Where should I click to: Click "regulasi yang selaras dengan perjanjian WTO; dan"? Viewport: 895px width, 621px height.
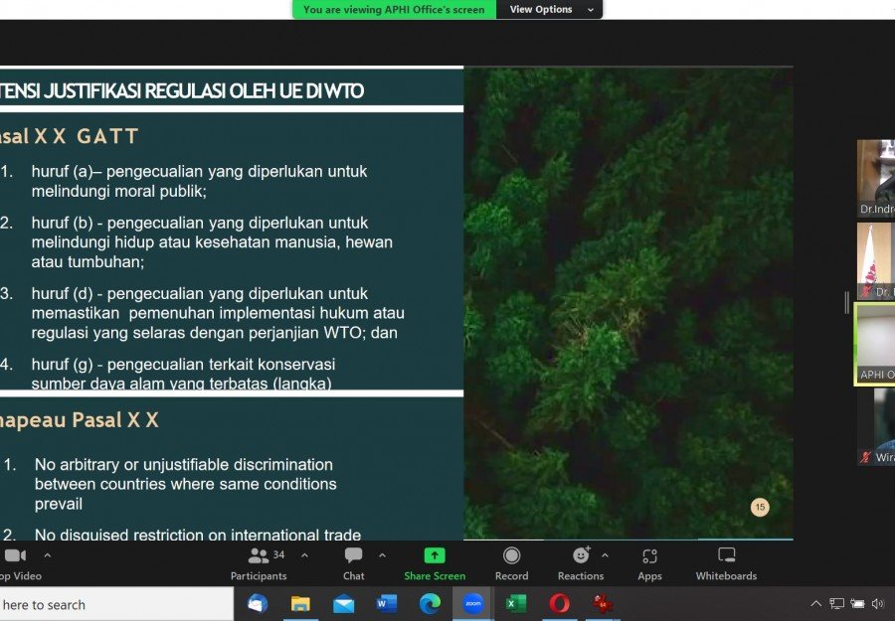point(214,333)
